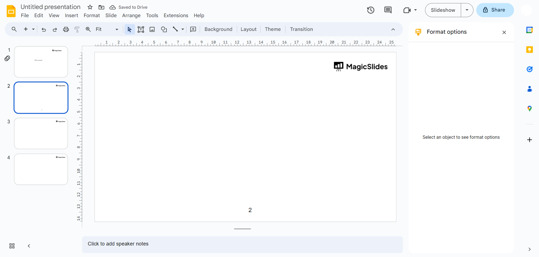Undo the last action

coord(44,29)
